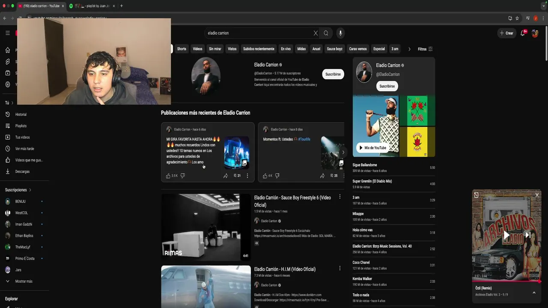Close the miniplayer
This screenshot has height=308, width=548.
(537, 195)
